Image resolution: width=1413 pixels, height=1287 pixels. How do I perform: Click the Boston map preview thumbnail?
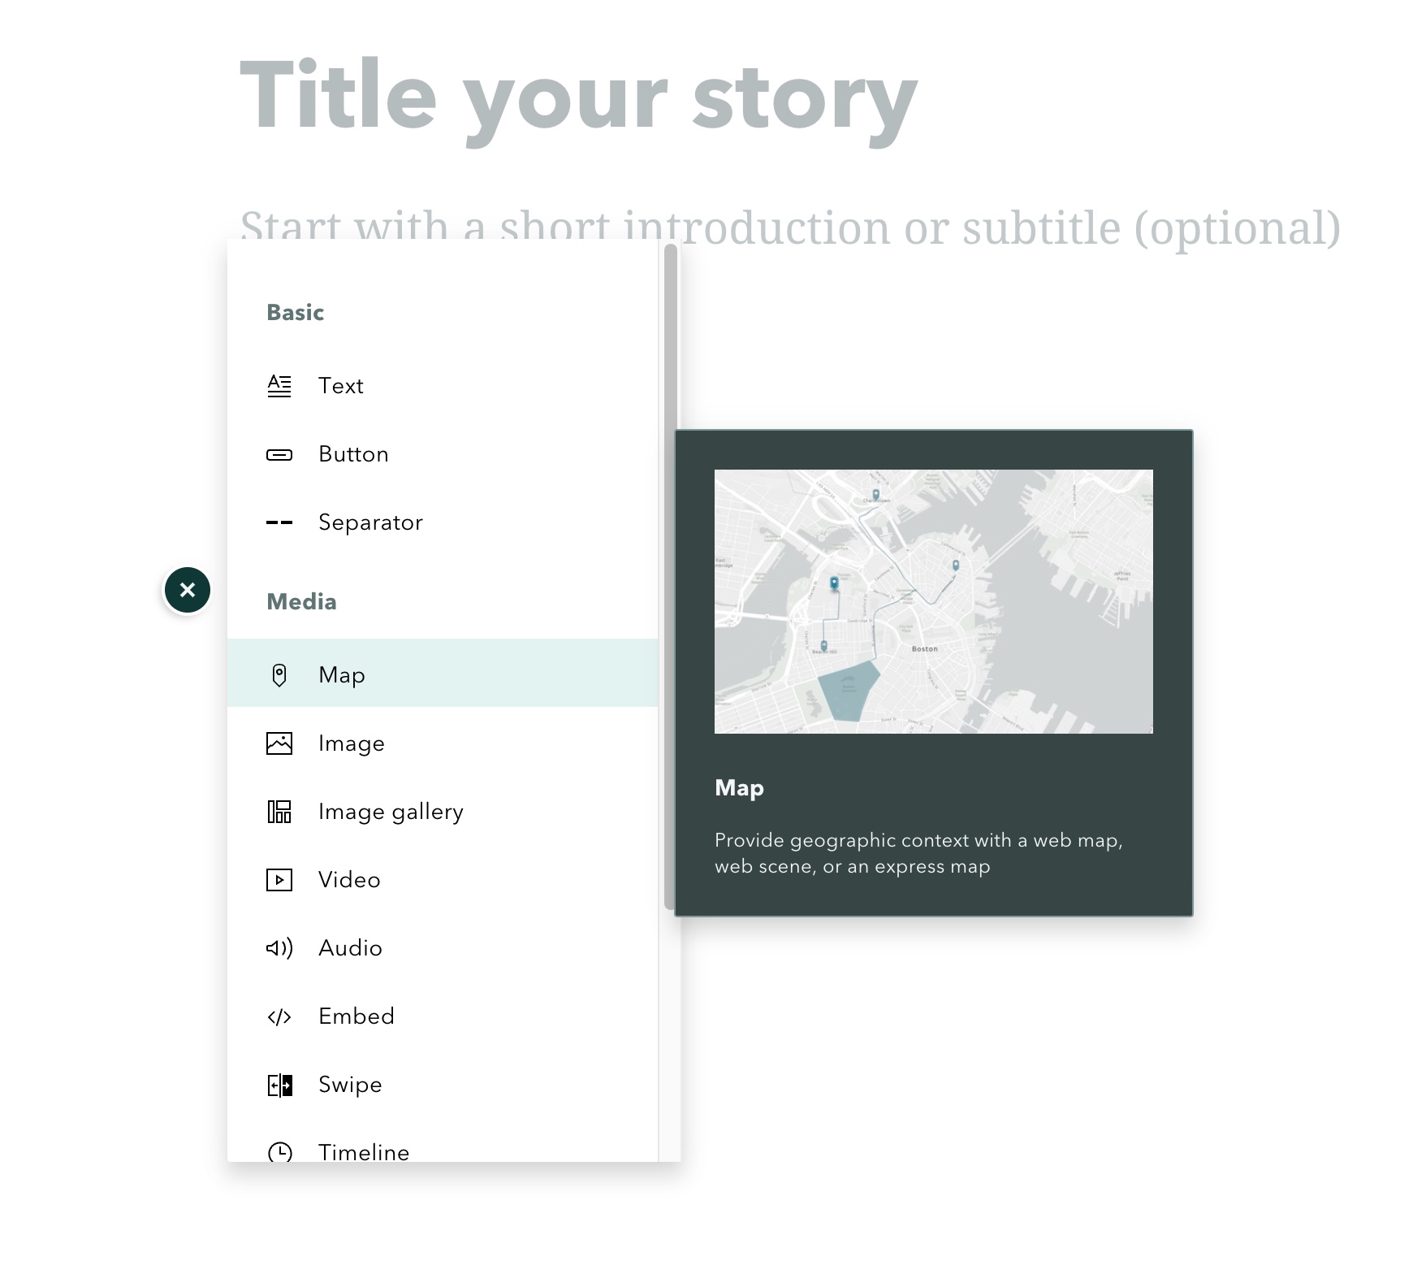click(932, 600)
